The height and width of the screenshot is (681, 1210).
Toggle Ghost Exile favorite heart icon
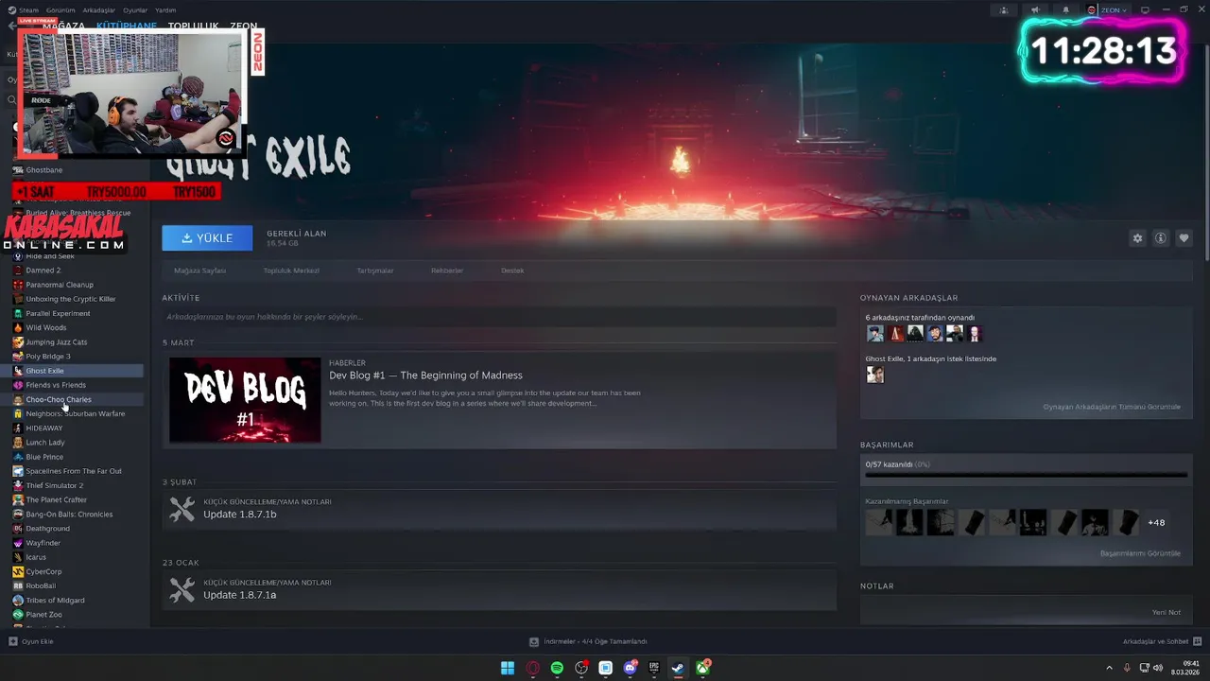pyautogui.click(x=1184, y=238)
